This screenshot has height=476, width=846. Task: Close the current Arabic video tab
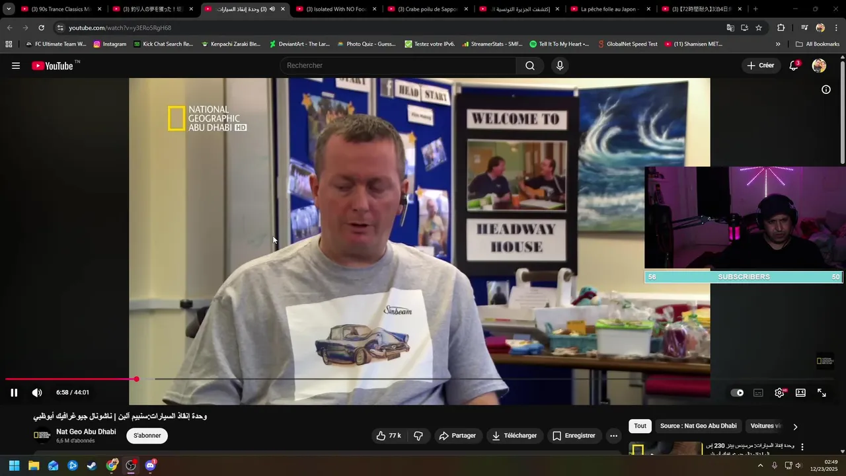[283, 9]
